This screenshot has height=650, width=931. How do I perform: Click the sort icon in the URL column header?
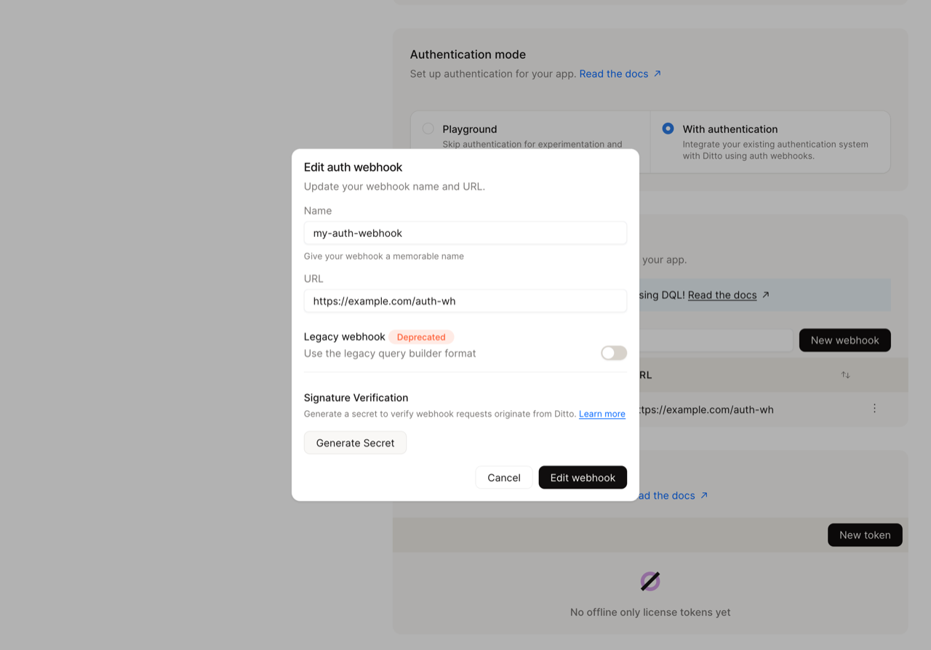pyautogui.click(x=845, y=374)
